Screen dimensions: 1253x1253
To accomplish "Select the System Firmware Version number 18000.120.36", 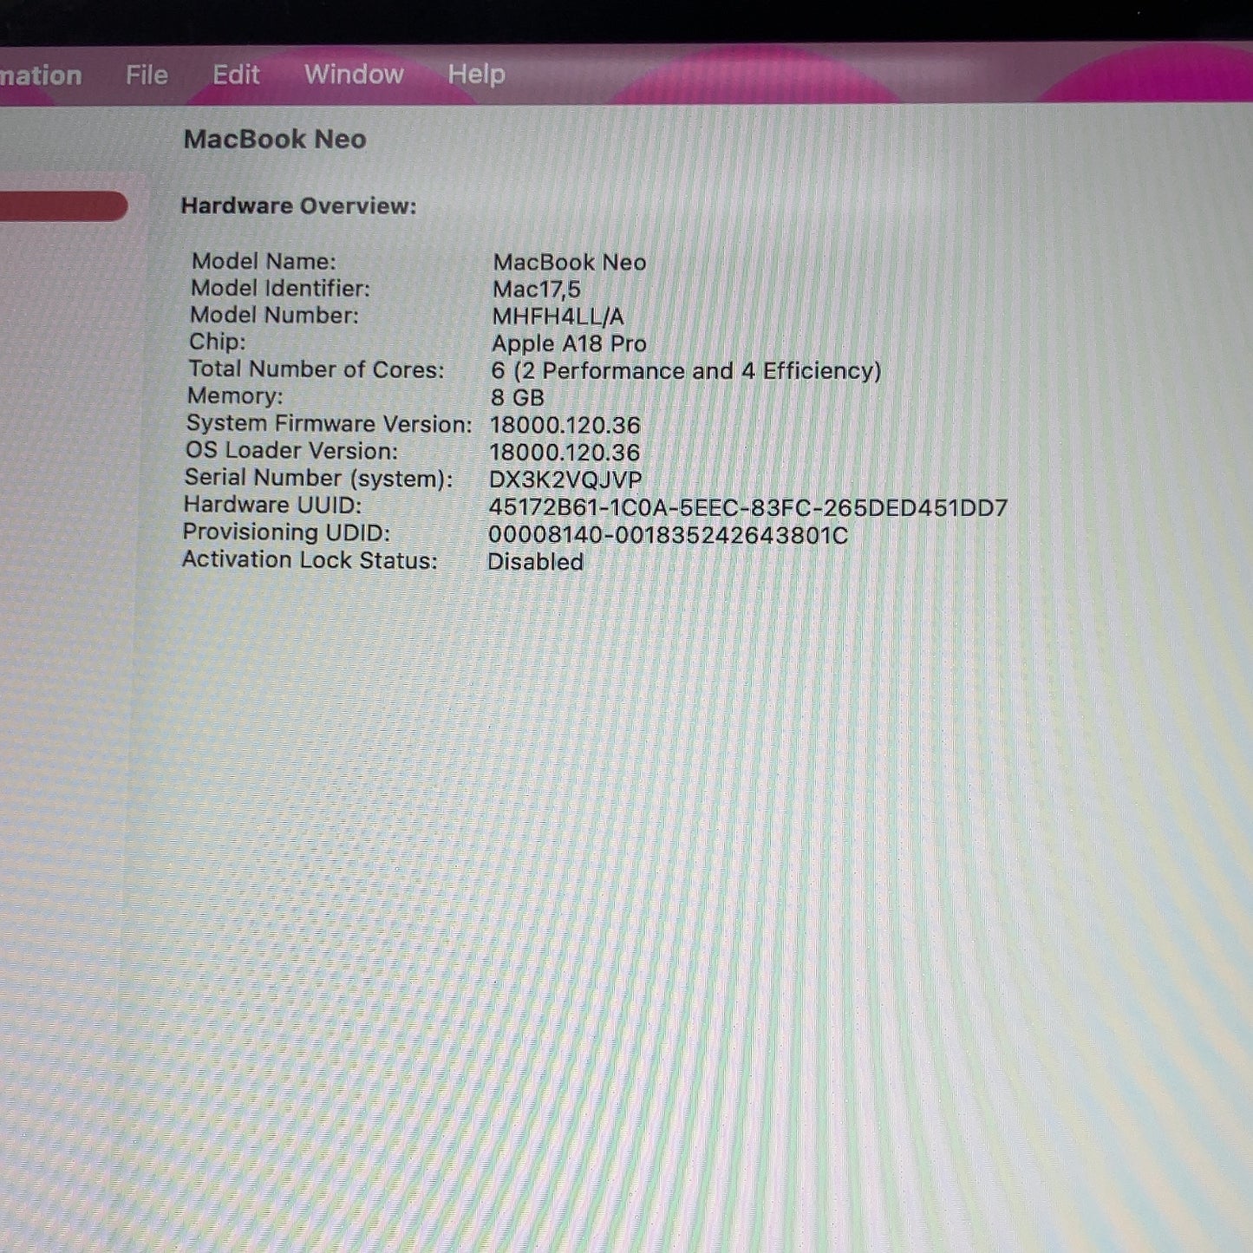I will coord(565,426).
